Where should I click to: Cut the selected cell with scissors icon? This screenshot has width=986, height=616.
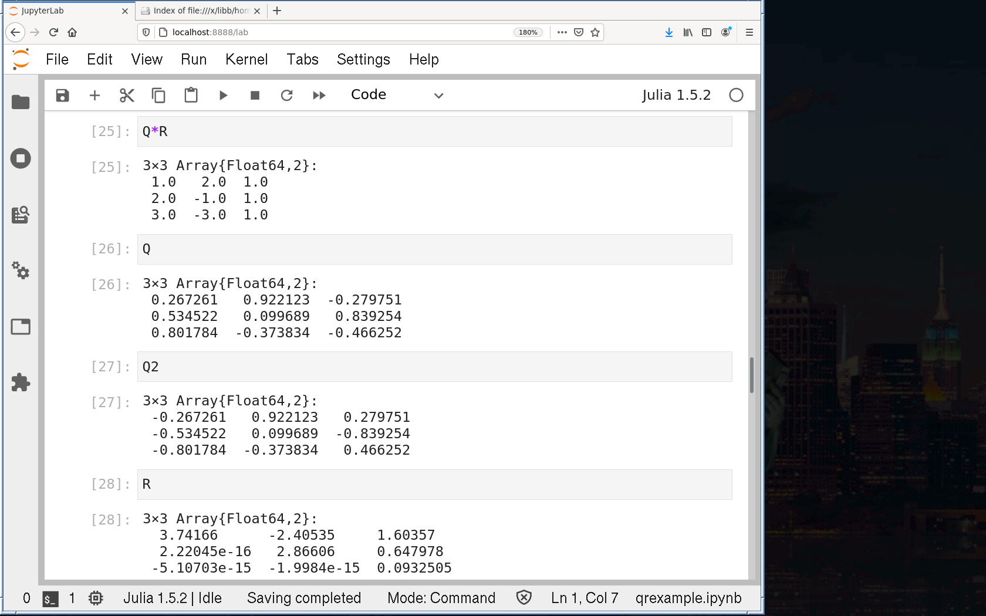tap(127, 95)
